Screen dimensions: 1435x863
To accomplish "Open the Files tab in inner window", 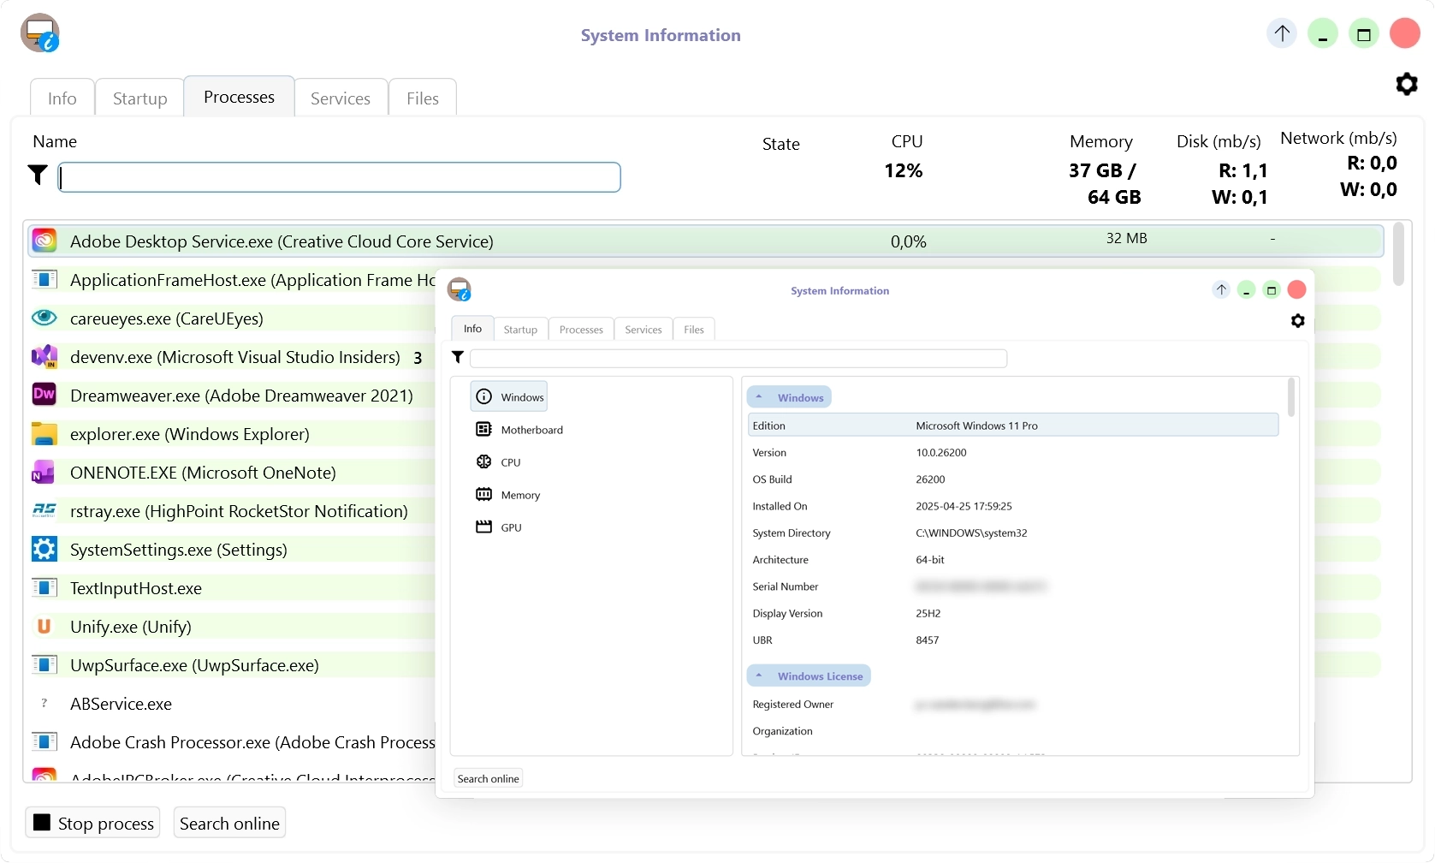I will point(694,329).
